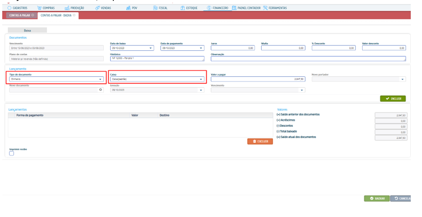This screenshot has width=422, height=217.
Task: Open the Cadastros menu icon
Action: pos(10,8)
